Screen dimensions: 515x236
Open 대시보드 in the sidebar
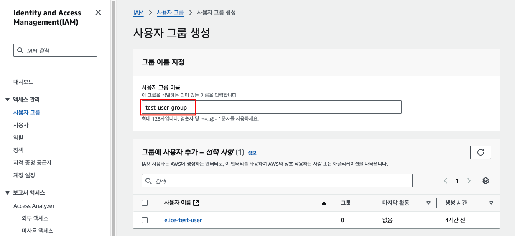coord(23,82)
